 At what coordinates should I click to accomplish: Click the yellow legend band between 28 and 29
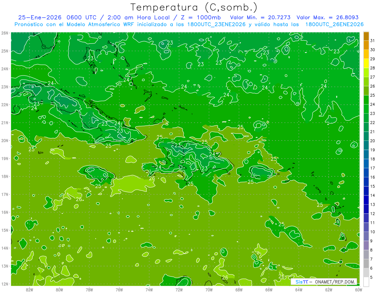pyautogui.click(x=366, y=63)
